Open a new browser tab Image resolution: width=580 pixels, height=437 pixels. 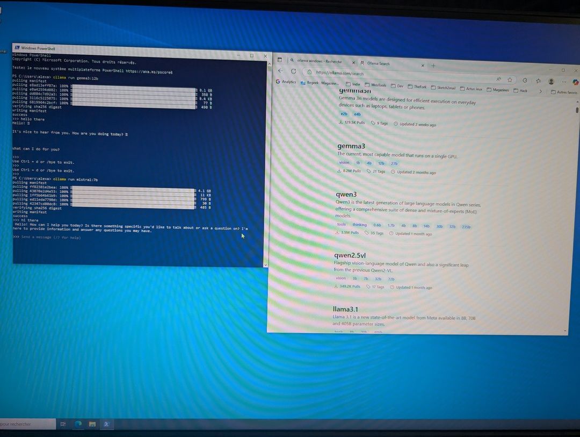pos(433,66)
